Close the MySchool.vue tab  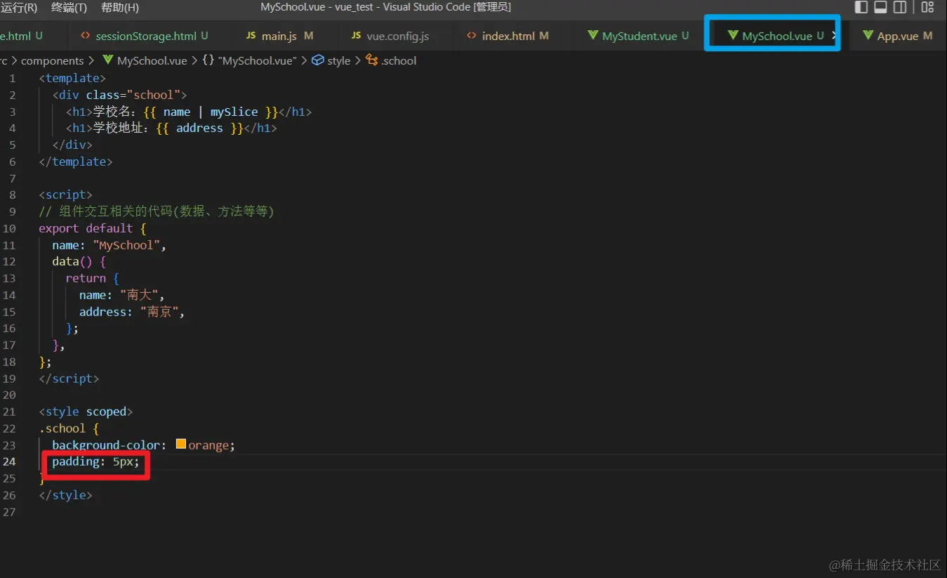833,36
